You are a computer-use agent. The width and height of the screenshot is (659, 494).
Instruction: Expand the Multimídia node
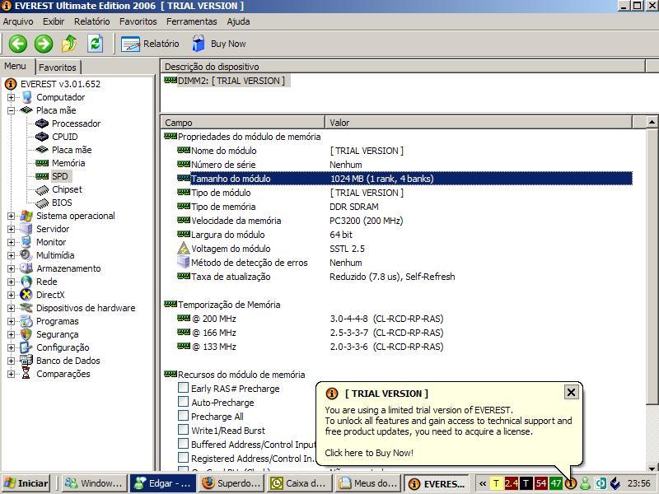pos(11,255)
